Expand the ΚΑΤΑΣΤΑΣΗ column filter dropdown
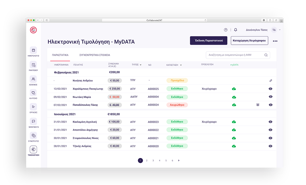 tap(181, 65)
